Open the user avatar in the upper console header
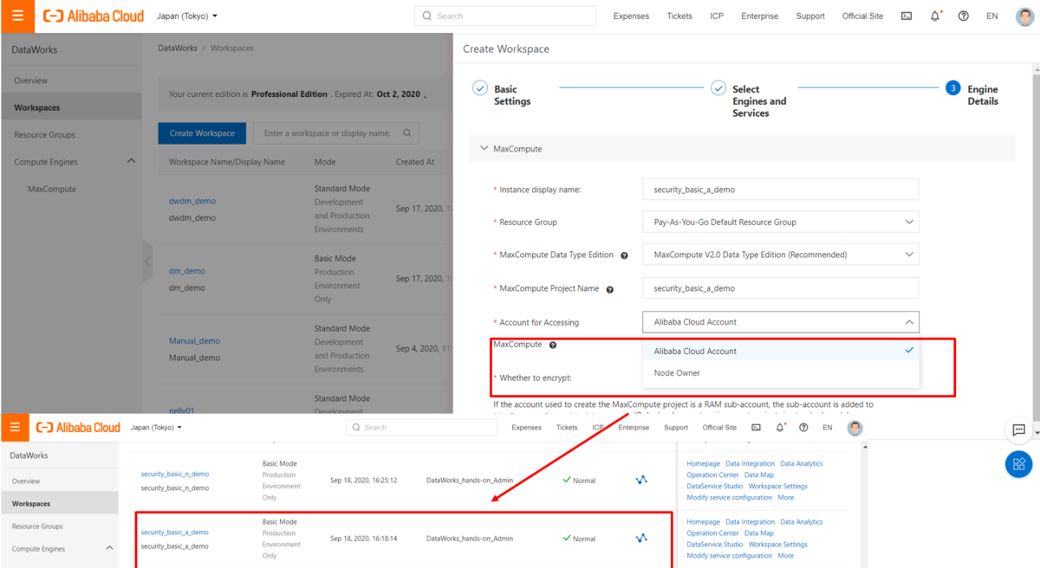The width and height of the screenshot is (1040, 568). coord(1024,16)
